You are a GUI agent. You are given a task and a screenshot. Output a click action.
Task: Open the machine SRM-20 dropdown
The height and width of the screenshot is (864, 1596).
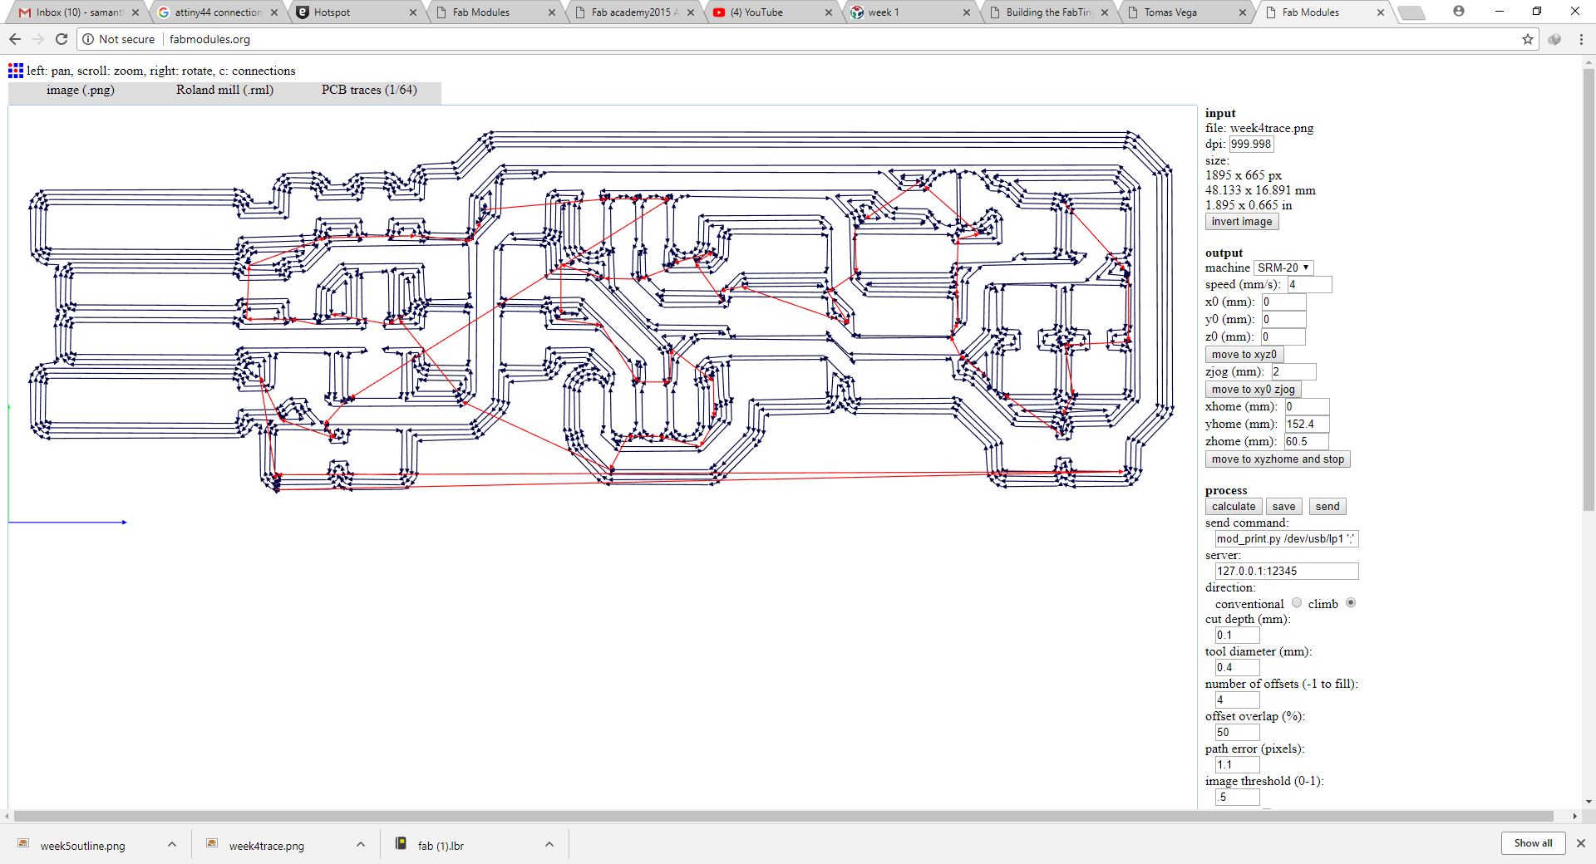[1283, 268]
